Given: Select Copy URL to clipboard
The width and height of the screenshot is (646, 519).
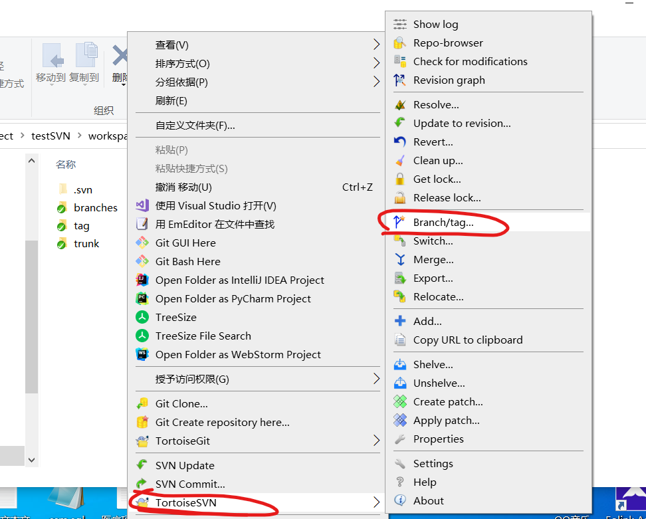Looking at the screenshot, I should 488,340.
